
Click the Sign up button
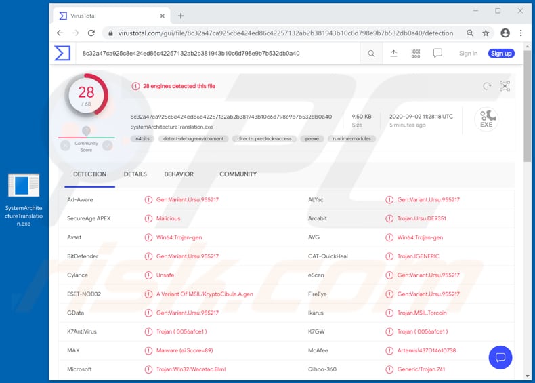(501, 54)
